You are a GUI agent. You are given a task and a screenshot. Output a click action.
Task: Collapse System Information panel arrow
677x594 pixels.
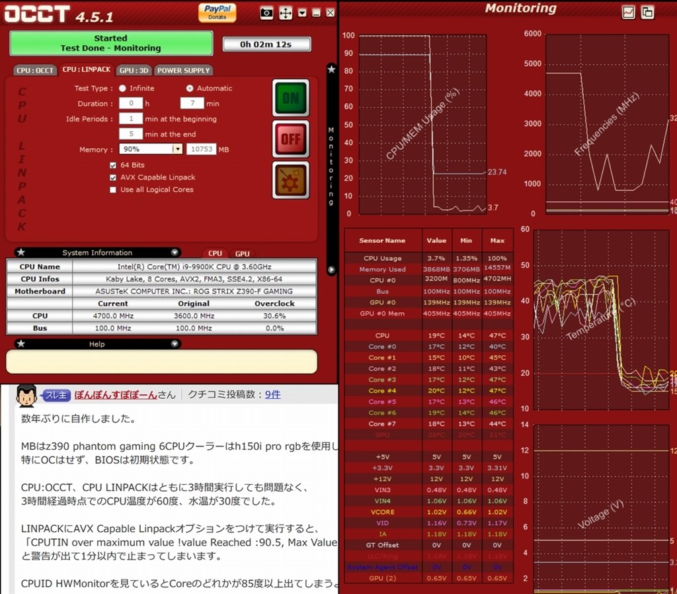[175, 252]
